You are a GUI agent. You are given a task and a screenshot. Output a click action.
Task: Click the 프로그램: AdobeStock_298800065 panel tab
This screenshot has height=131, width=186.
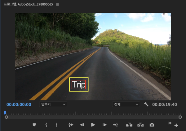28,4
